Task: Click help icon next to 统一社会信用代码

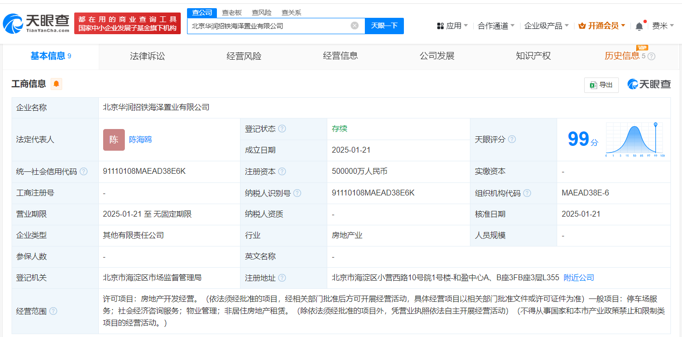Action: click(x=84, y=172)
